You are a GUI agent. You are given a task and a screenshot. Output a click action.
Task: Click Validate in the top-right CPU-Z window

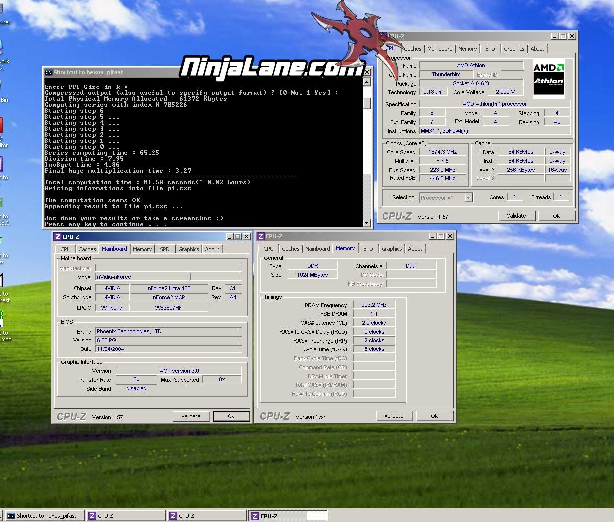click(x=516, y=216)
